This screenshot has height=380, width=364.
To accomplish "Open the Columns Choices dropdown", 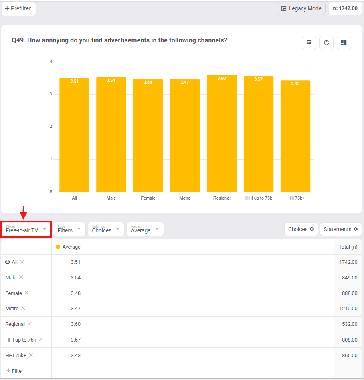I will point(106,229).
